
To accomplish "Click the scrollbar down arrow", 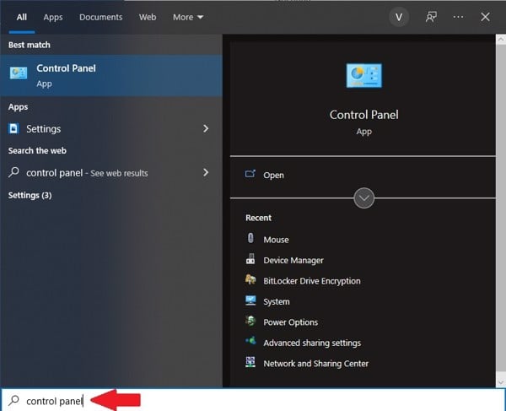I will coord(500,382).
